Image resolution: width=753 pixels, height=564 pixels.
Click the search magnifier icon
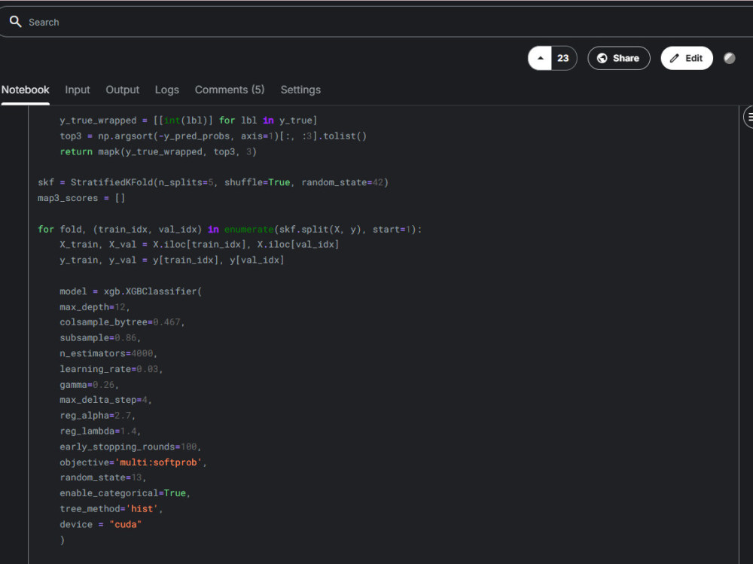[x=15, y=22]
